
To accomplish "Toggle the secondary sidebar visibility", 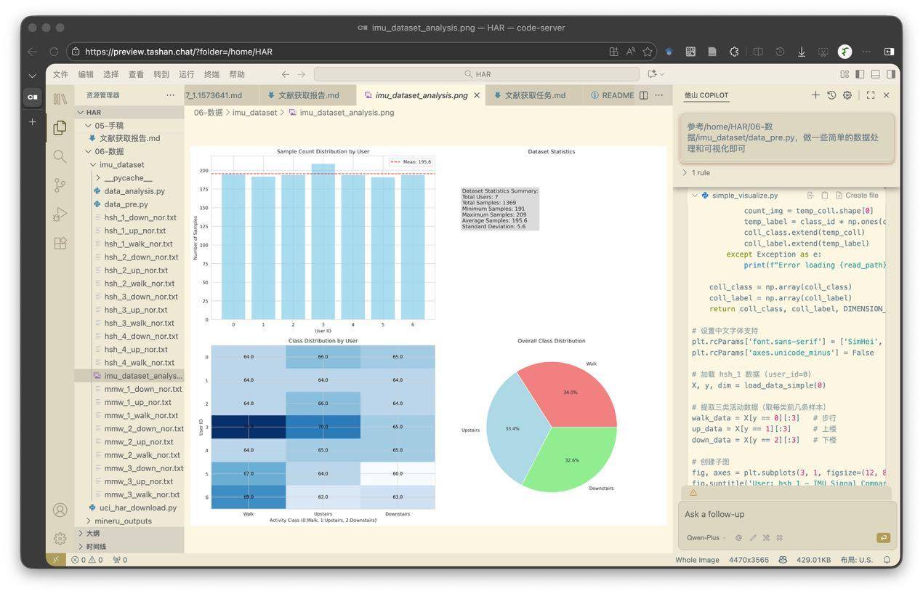I will coord(891,74).
